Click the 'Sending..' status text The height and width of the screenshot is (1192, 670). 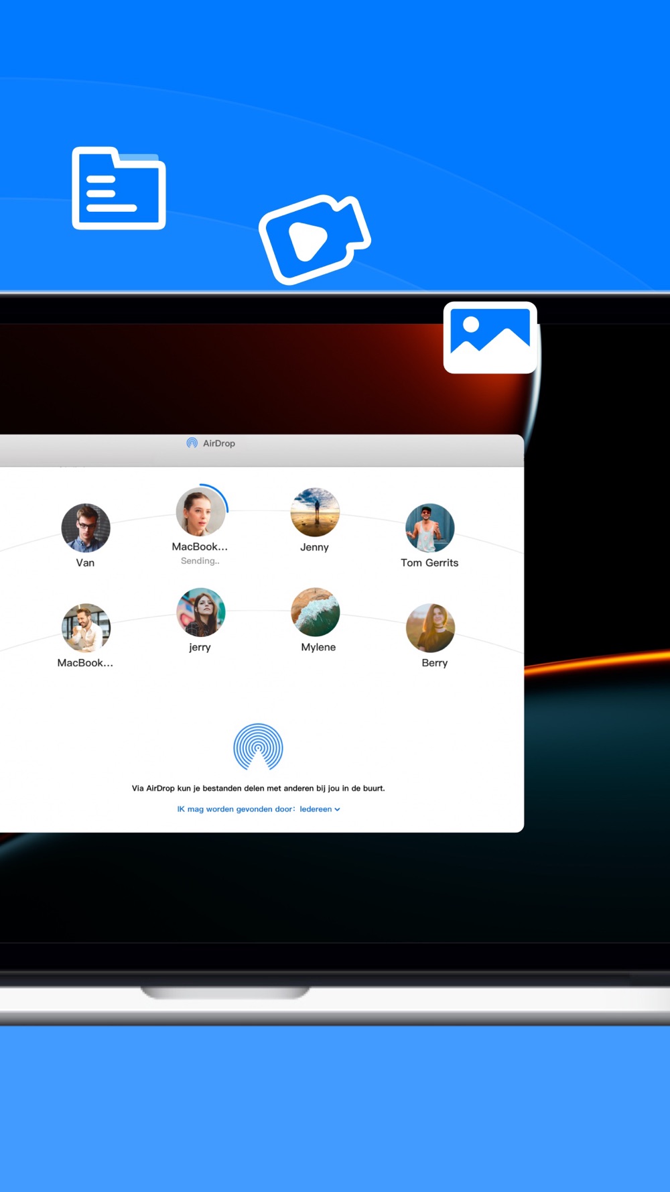coord(200,561)
